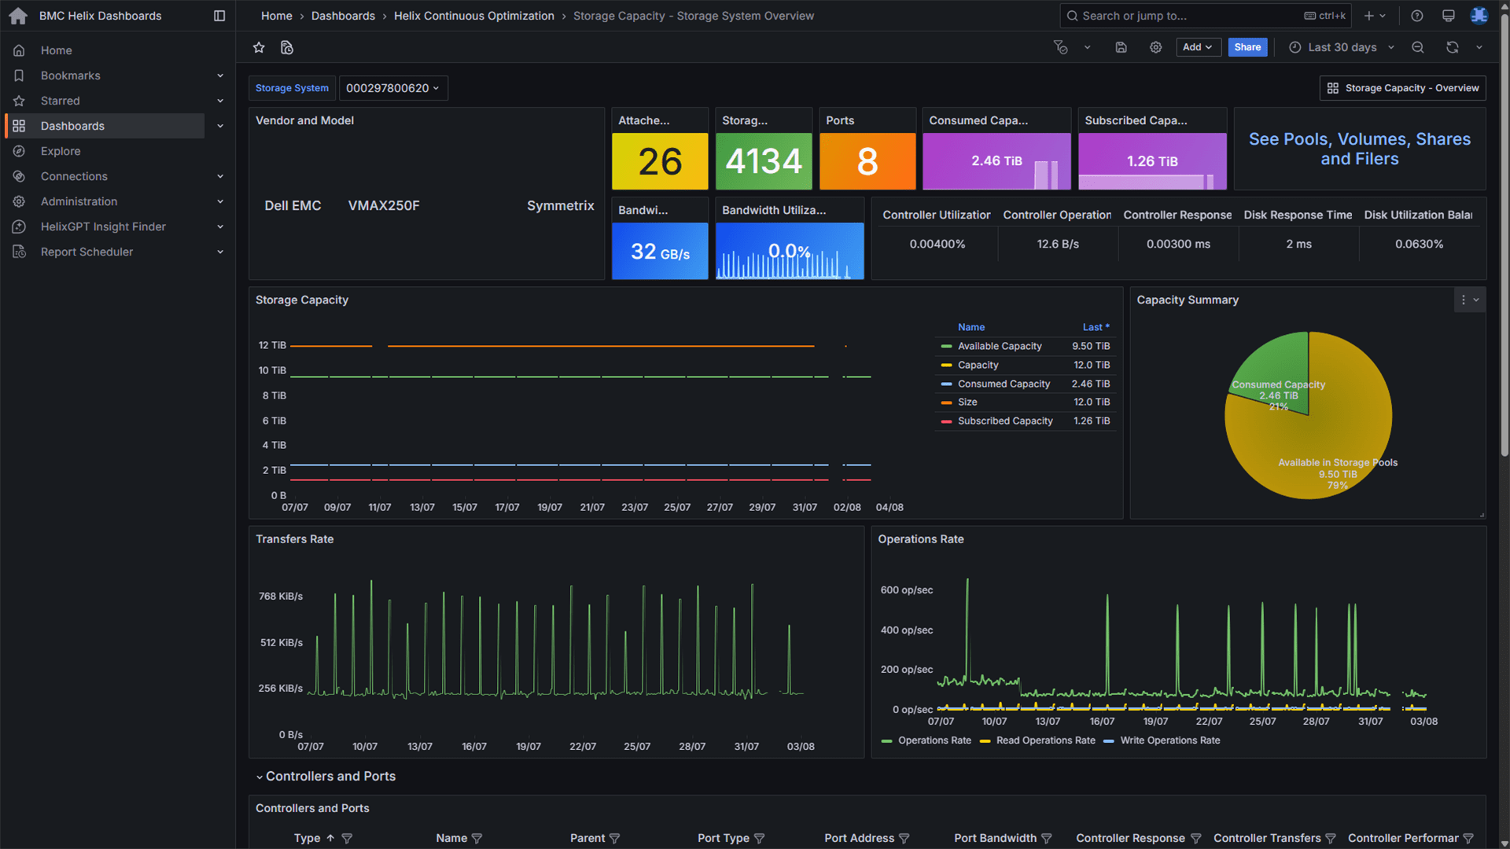1510x849 pixels.
Task: Click the Type column filter icon
Action: (x=347, y=839)
